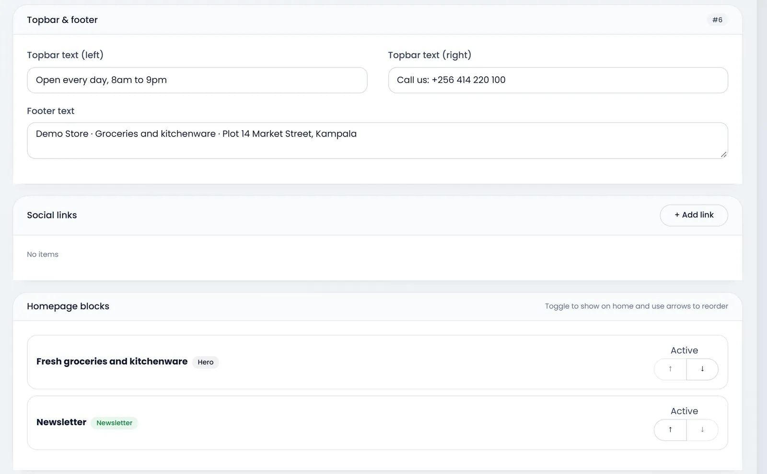The height and width of the screenshot is (474, 767).
Task: Click the footer textarea resize handle
Action: click(x=724, y=154)
